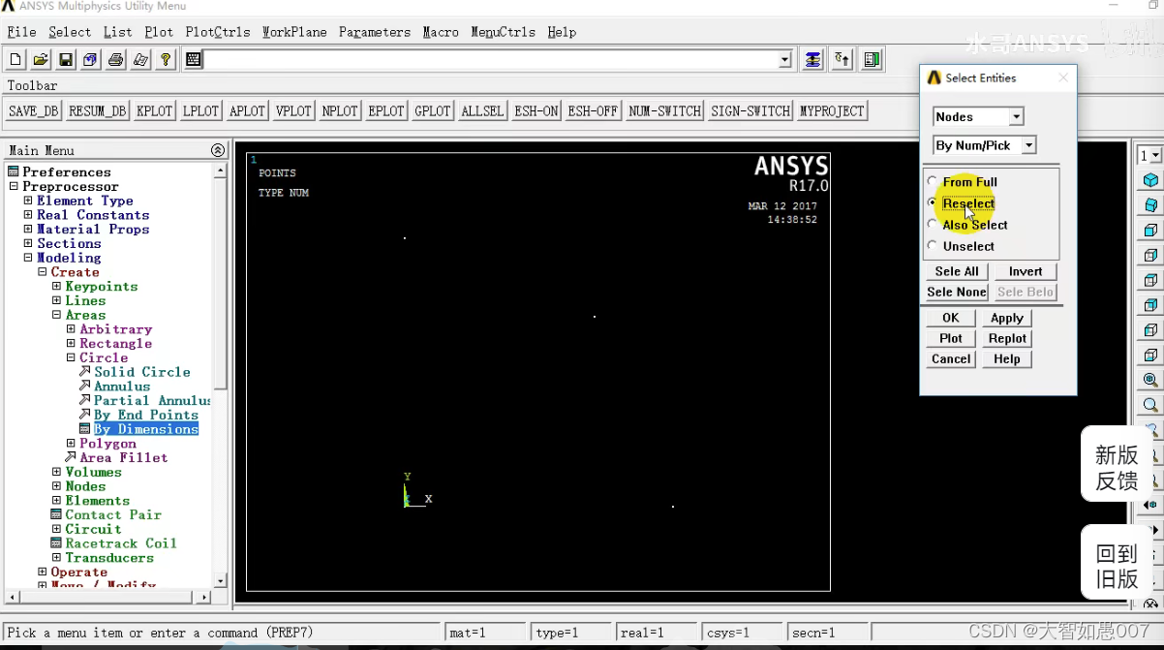
Task: Click the Sele None button
Action: [957, 292]
